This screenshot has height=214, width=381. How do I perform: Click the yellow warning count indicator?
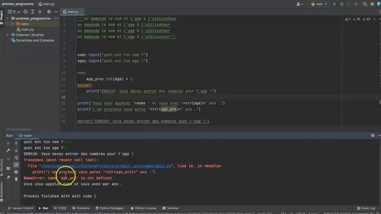click(348, 19)
